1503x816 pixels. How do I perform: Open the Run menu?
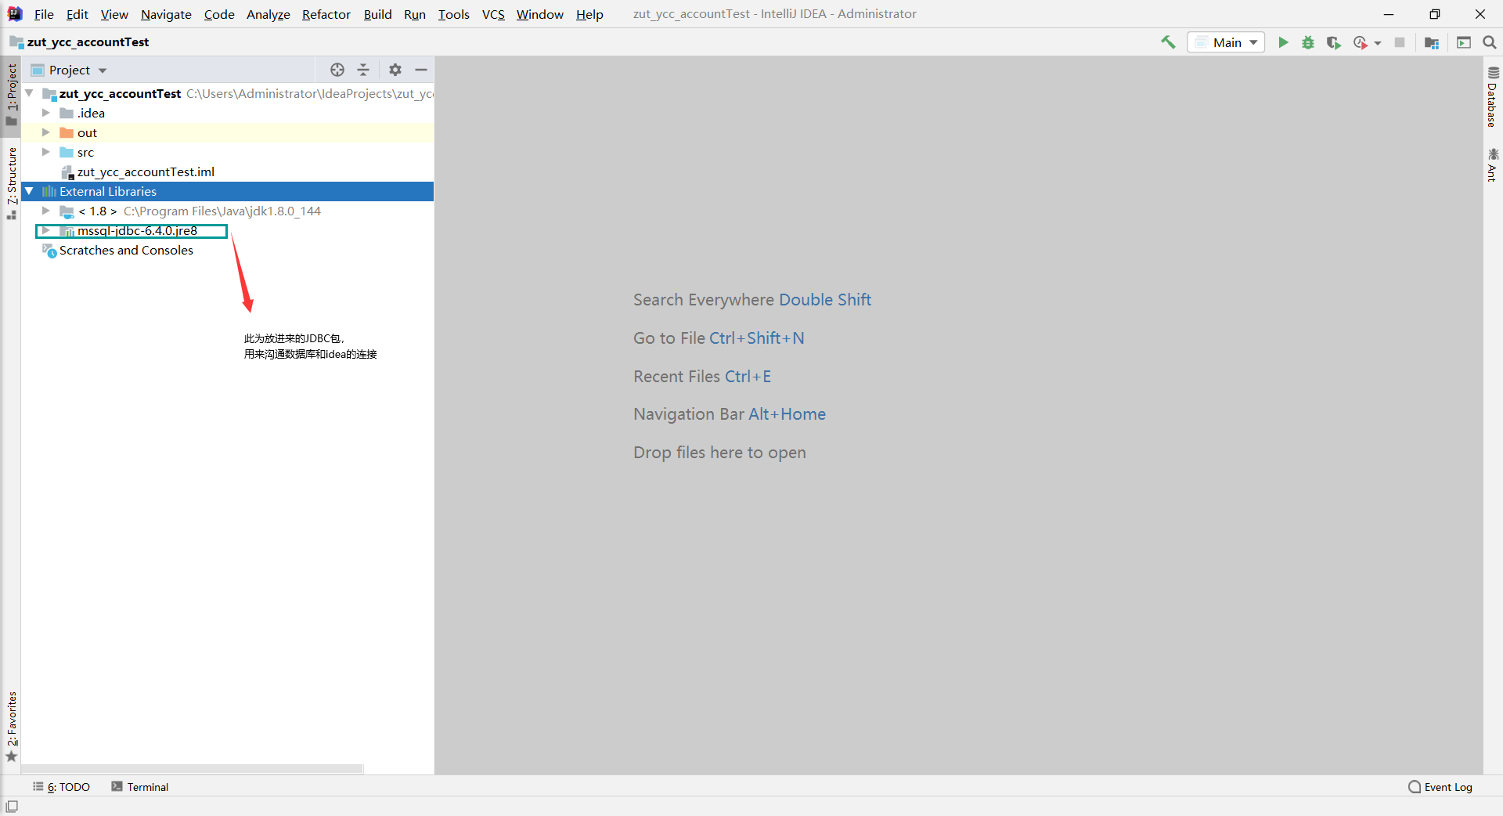(415, 14)
